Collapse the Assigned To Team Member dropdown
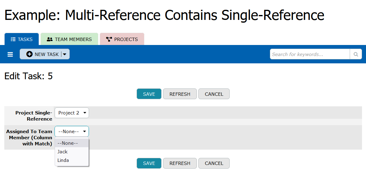Screen dimensions: 366x183 (72, 131)
